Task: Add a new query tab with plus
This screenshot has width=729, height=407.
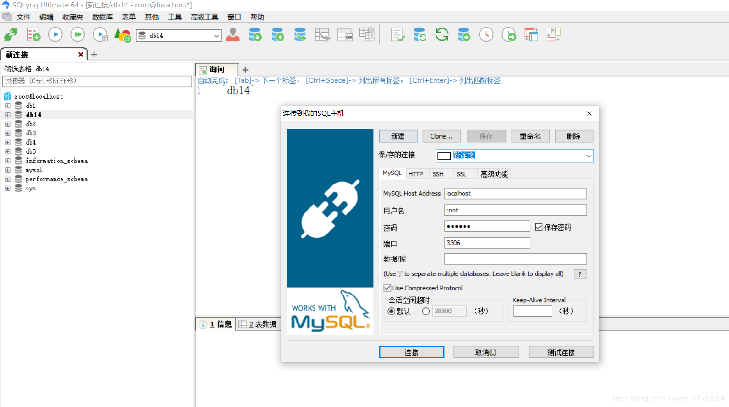Action: 245,70
